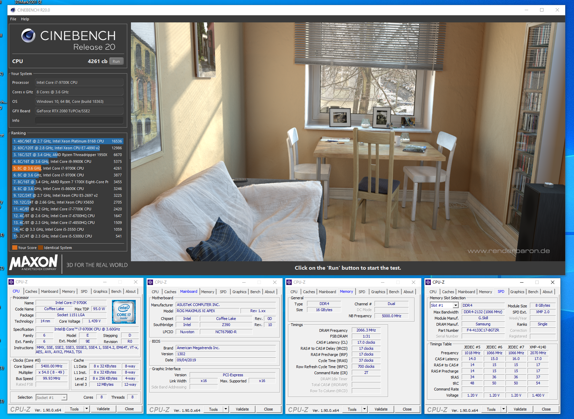Click the Cinebench R20 title bar icon
This screenshot has height=419, width=574.
13,10
